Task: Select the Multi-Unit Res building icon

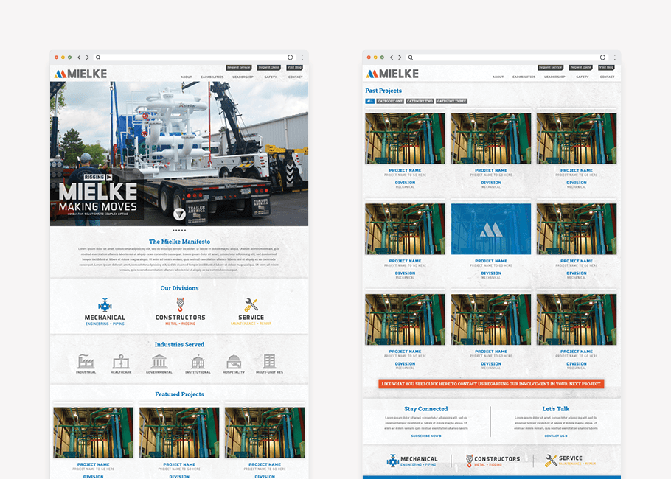Action: [x=269, y=362]
